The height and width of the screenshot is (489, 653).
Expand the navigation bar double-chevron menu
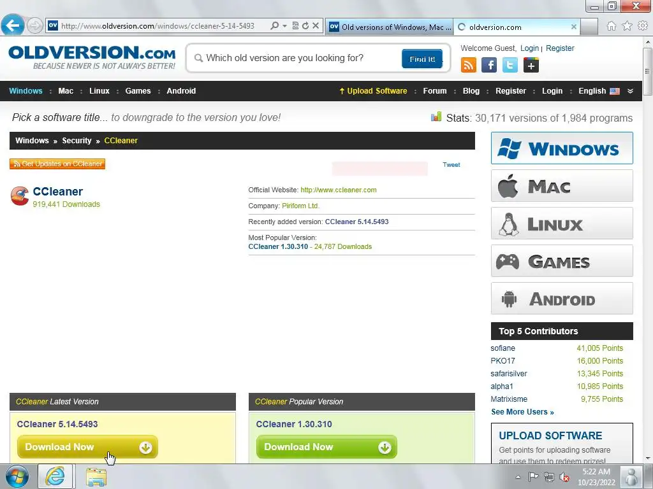point(630,91)
